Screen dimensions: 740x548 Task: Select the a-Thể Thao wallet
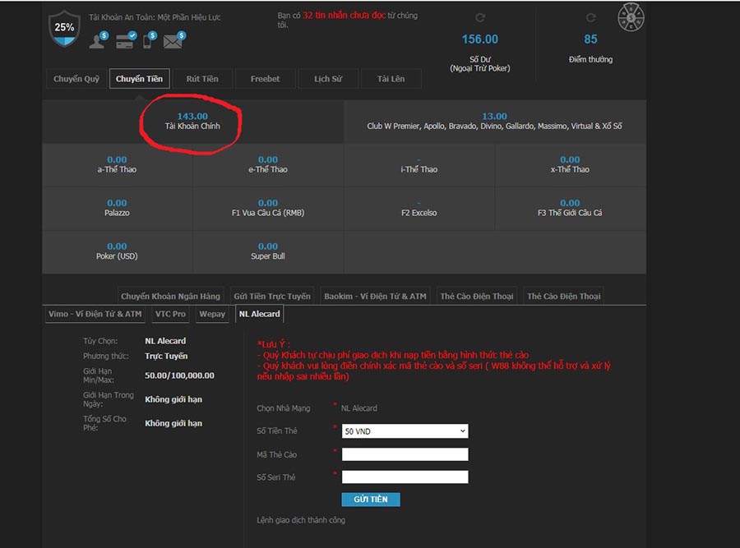click(x=117, y=164)
